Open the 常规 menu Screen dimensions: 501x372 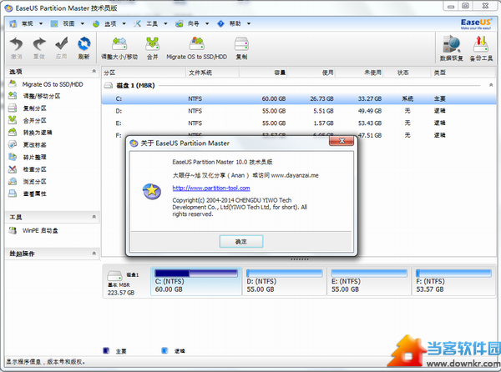pos(27,23)
